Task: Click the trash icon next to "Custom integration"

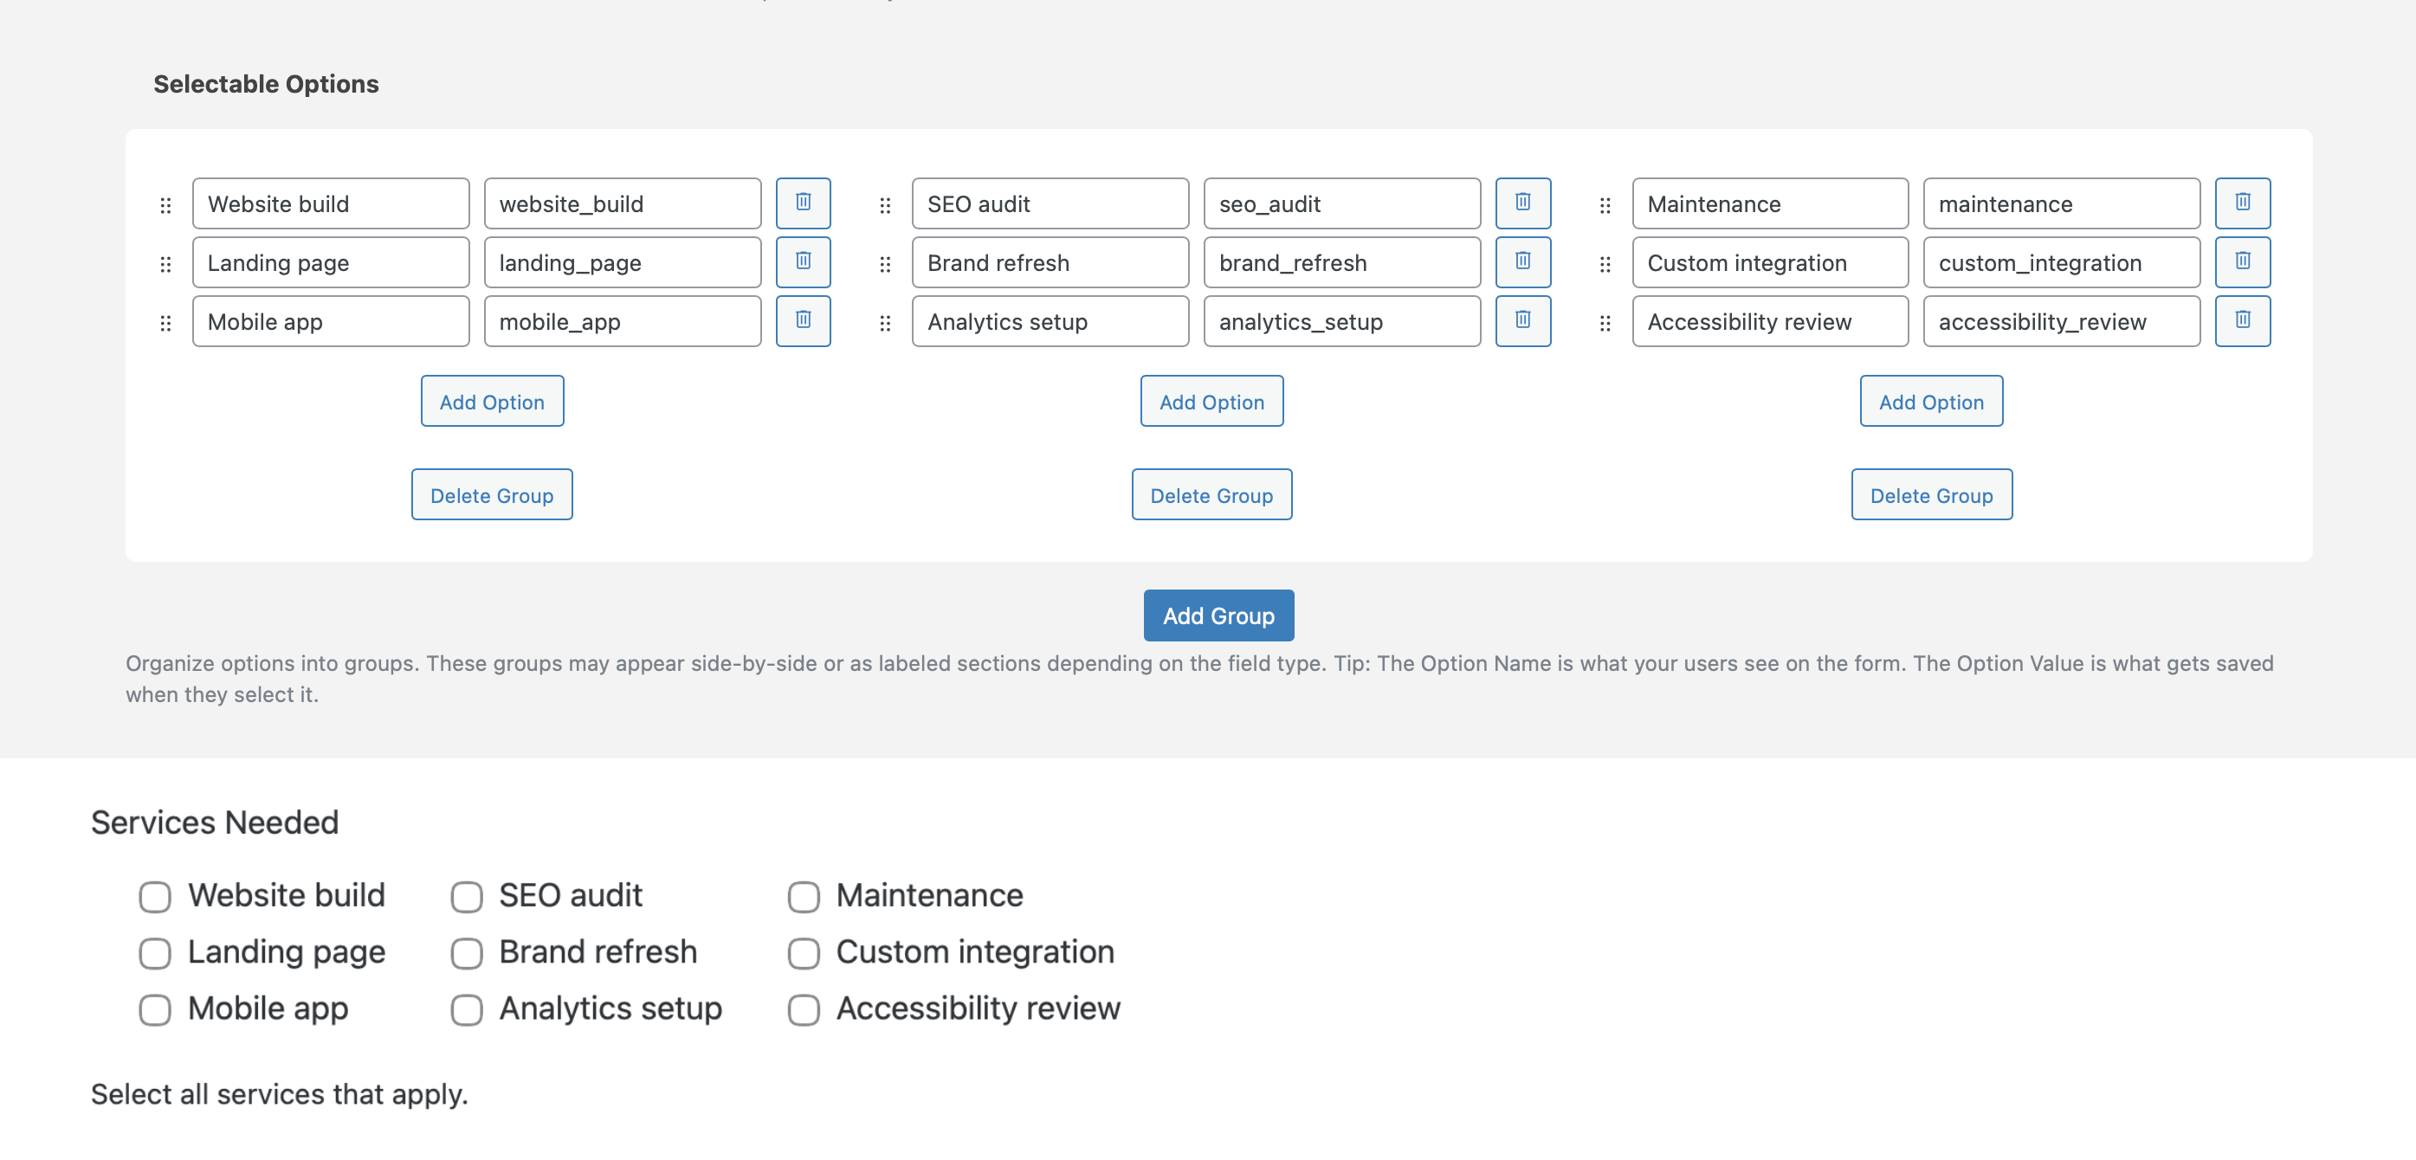Action: tap(2243, 262)
